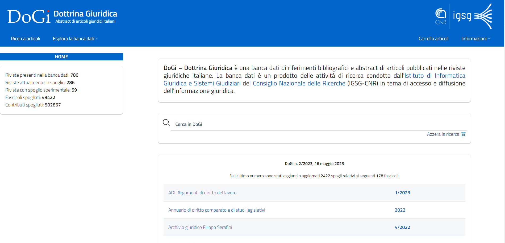Open Annuario di diritto comparato journal
Screen dimensions: 505x243
click(216, 210)
